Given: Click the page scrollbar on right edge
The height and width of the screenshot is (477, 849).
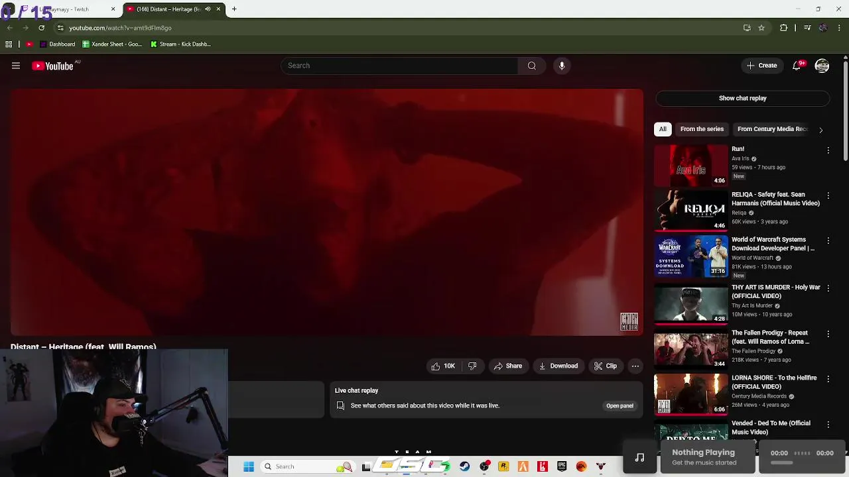Looking at the screenshot, I should tap(845, 109).
